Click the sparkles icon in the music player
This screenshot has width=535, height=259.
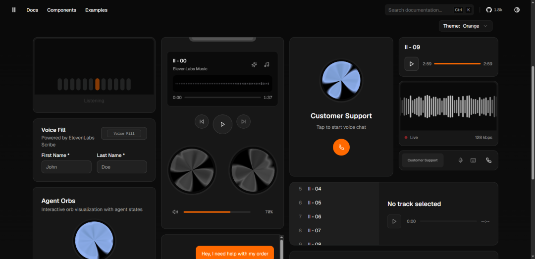254,64
